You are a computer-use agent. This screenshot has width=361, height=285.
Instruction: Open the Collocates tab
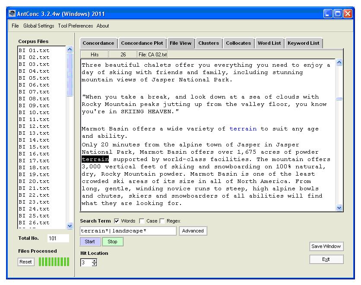238,43
